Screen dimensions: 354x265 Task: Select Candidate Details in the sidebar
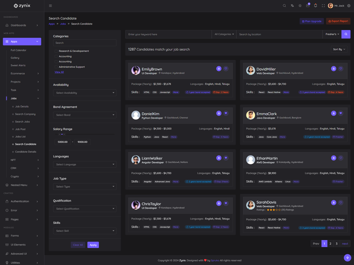click(26, 151)
